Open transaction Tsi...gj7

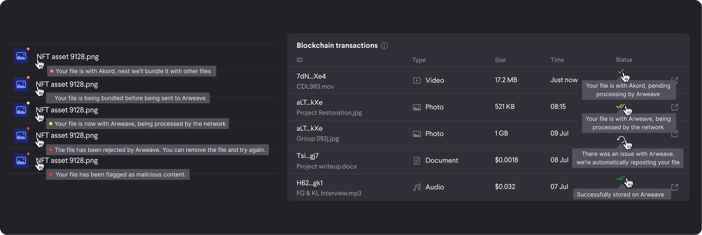point(307,156)
